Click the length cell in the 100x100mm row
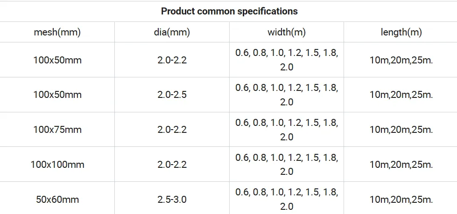This screenshot has height=214, width=457. tap(401, 165)
